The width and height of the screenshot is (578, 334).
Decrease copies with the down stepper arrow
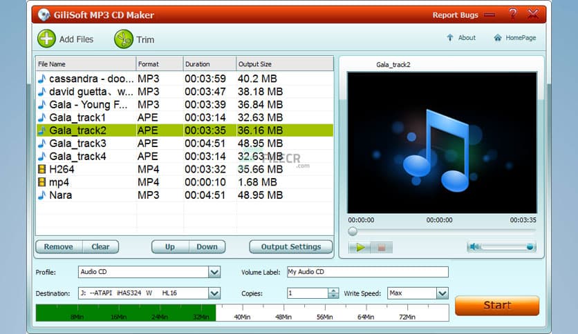coord(333,296)
